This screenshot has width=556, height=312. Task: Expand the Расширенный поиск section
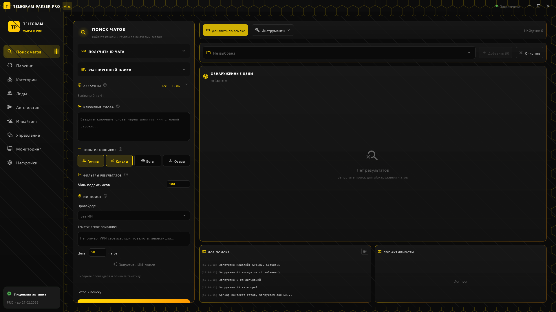pyautogui.click(x=133, y=70)
